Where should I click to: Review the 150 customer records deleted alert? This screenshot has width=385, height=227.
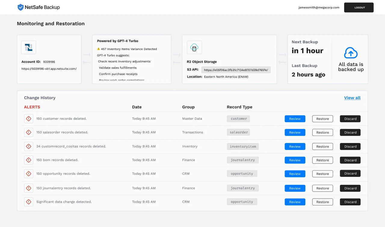tap(295, 119)
